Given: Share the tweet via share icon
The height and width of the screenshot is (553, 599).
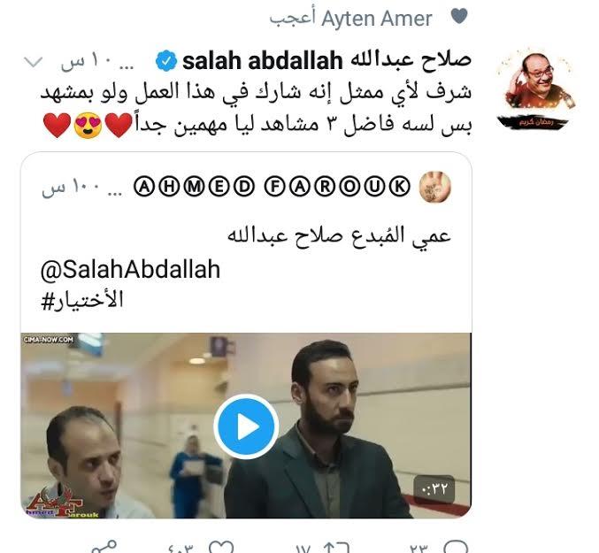Looking at the screenshot, I should (104, 548).
